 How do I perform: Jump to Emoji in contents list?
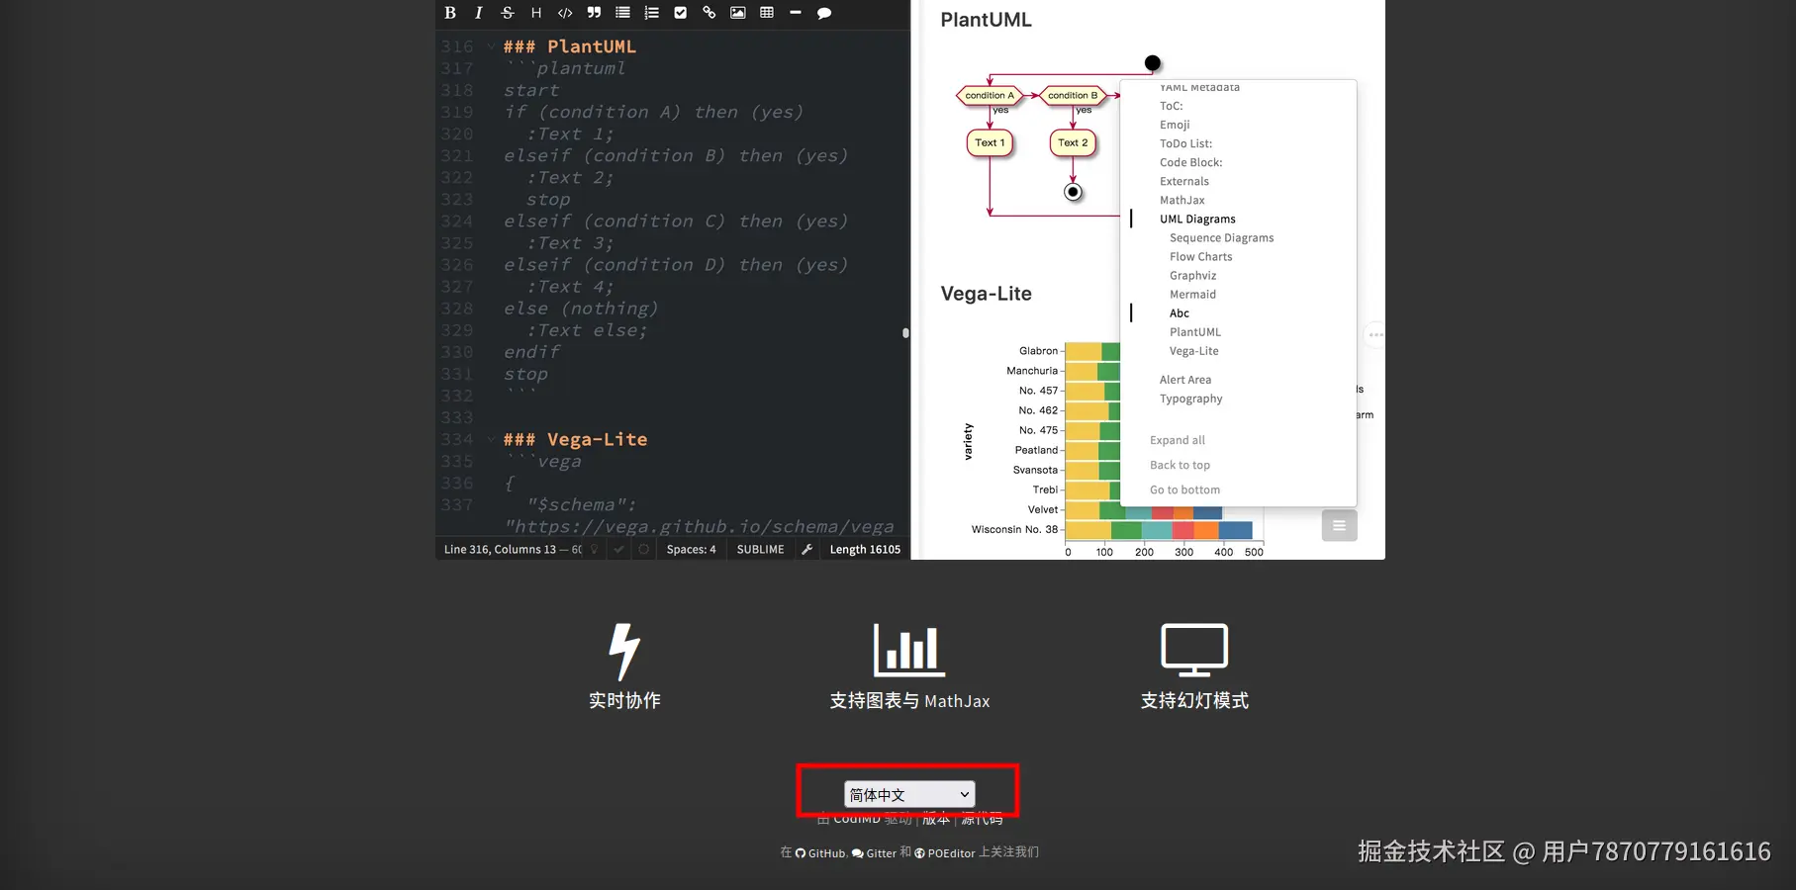pos(1175,125)
